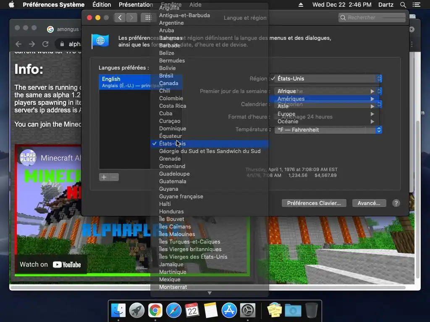
Task: Choose Guyane française in the list
Action: pyautogui.click(x=210, y=196)
